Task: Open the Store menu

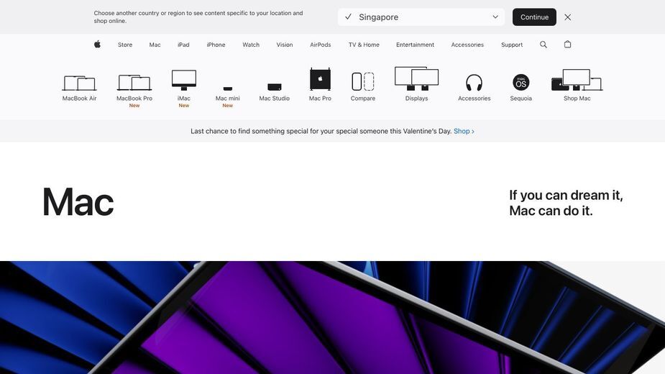Action: (x=125, y=45)
